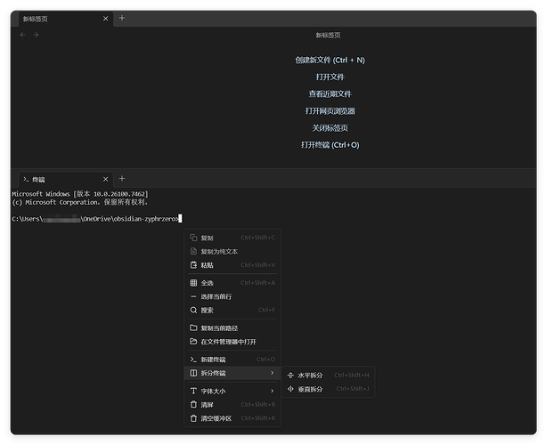This screenshot has height=445, width=546.
Task: Click the new terminal prompt icon in menu
Action: point(193,360)
